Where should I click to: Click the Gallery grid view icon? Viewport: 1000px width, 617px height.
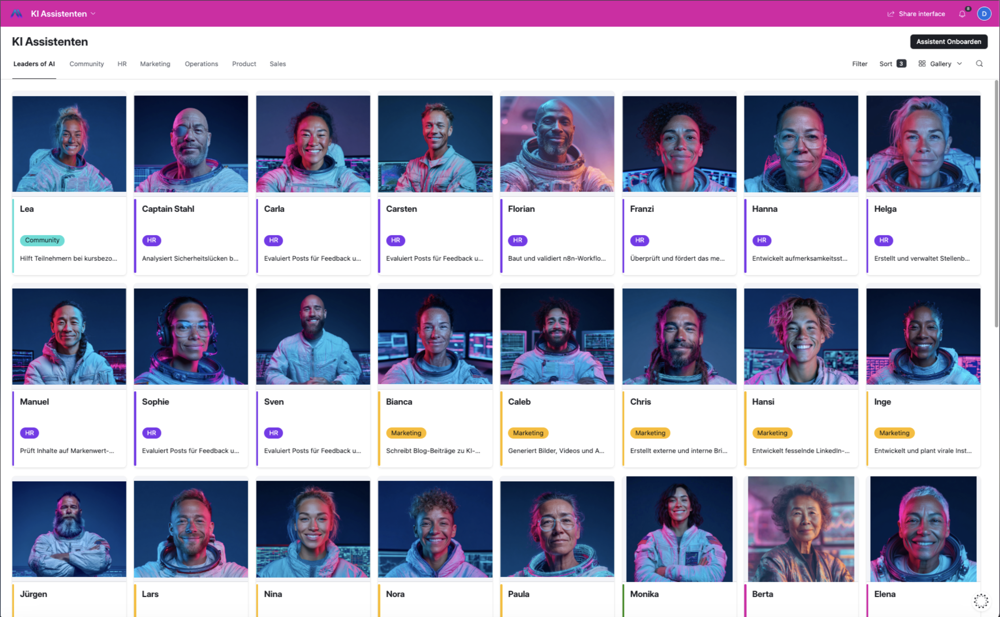pos(922,64)
